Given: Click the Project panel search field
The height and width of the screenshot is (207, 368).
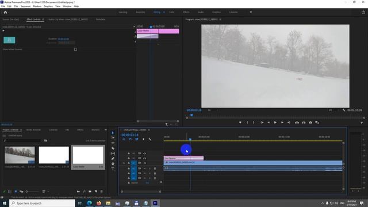Looking at the screenshot, I should 22,140.
